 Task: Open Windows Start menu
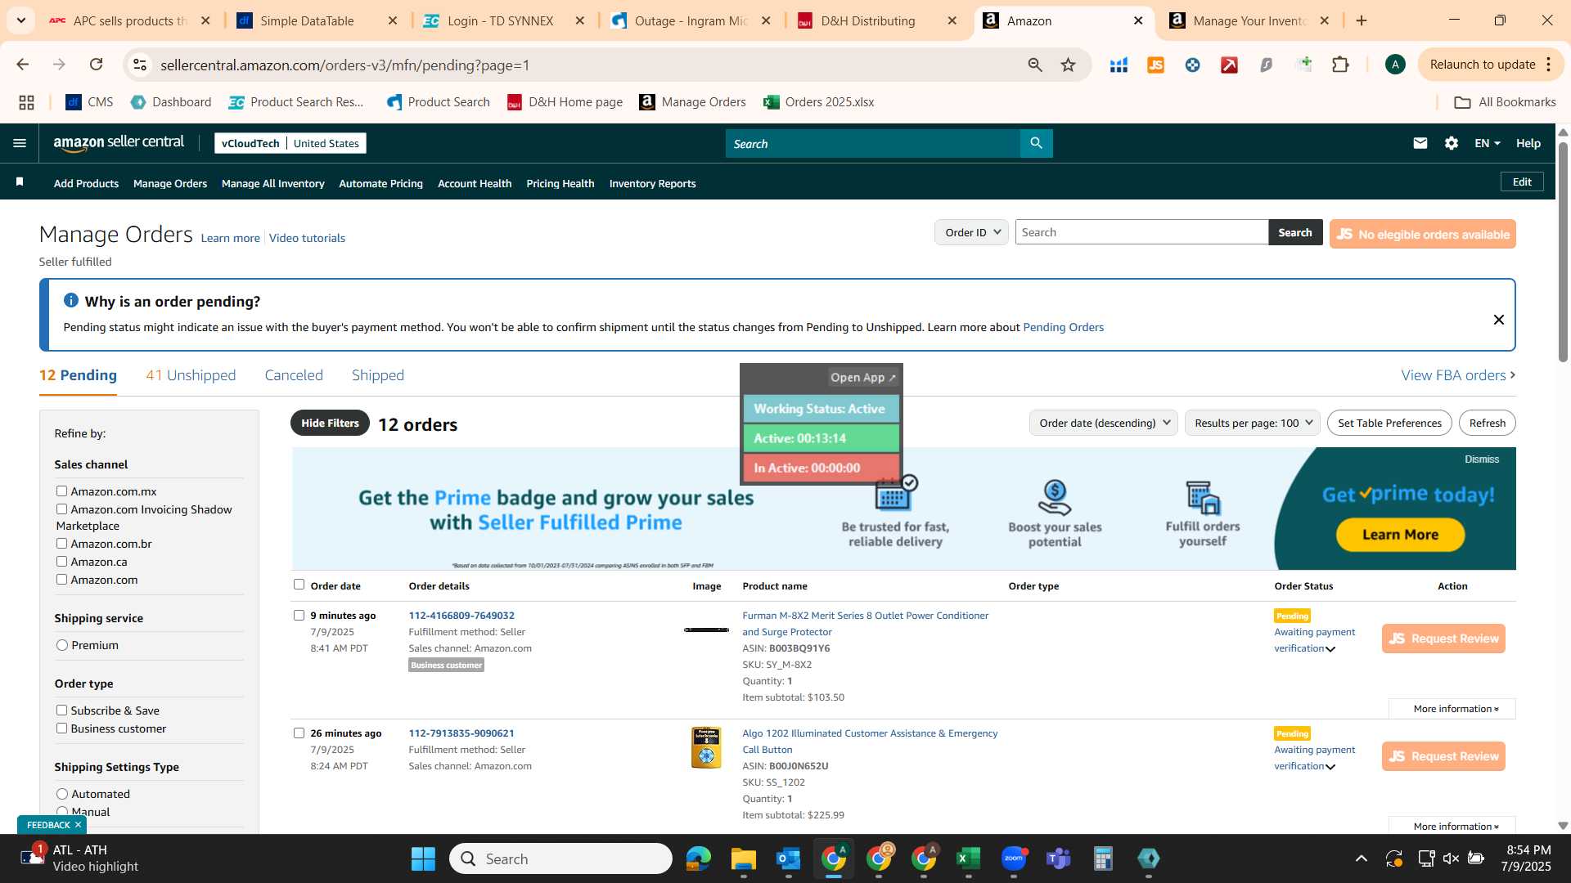(x=423, y=858)
